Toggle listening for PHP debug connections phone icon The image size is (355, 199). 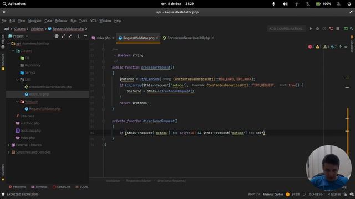point(331,29)
